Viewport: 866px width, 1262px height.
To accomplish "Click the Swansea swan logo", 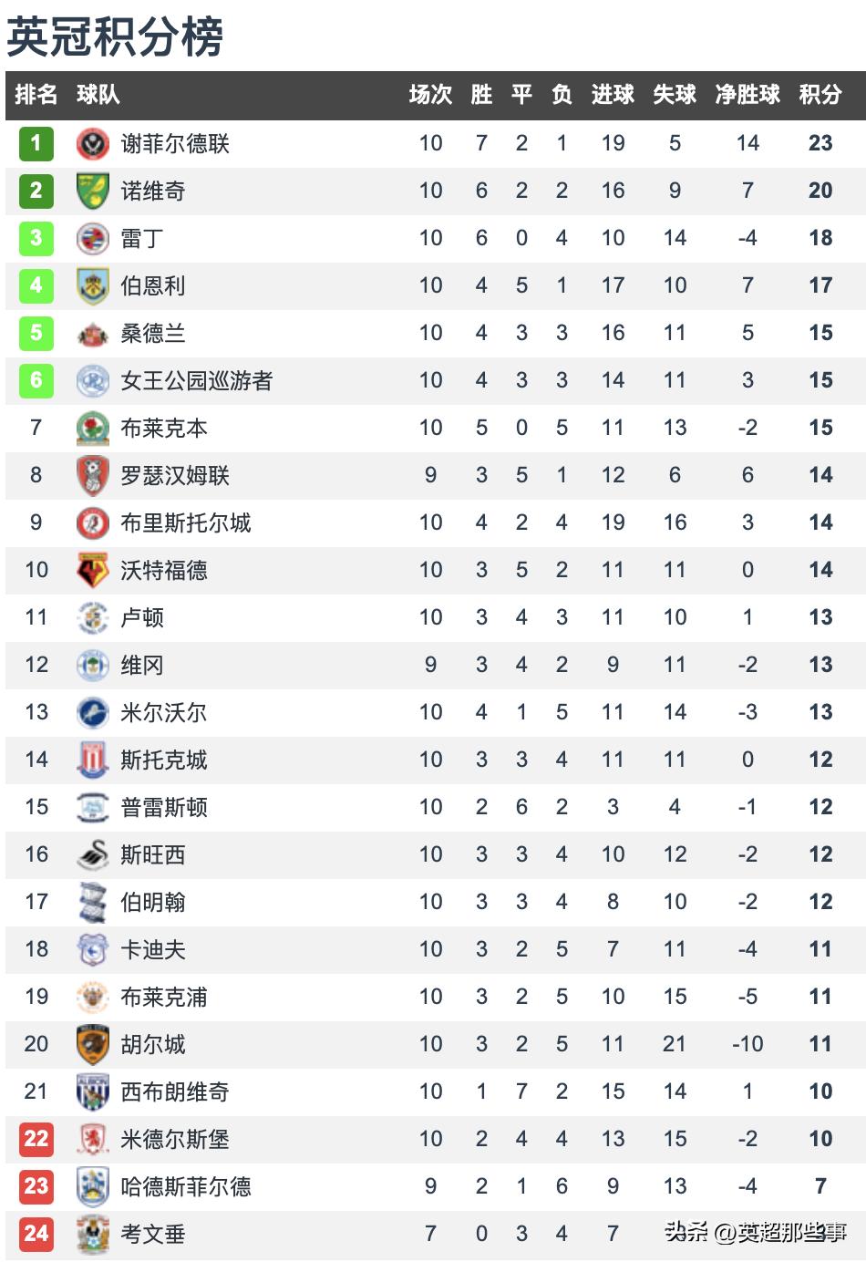I will (x=93, y=854).
